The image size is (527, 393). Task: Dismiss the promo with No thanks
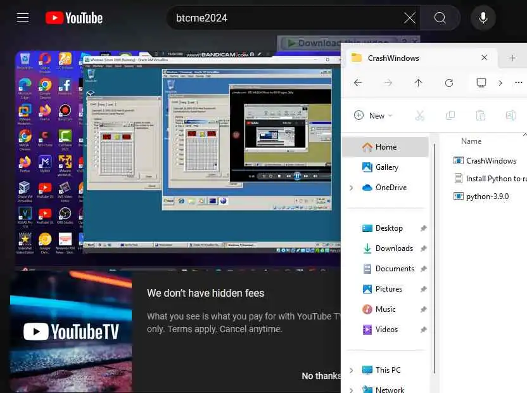(321, 376)
